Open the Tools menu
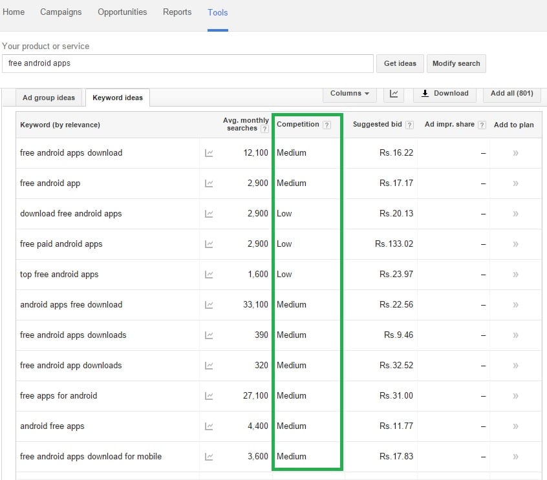547x480 pixels. click(217, 12)
